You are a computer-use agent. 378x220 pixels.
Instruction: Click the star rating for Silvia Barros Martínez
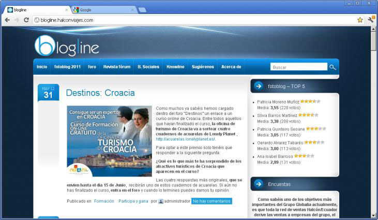[308, 115]
